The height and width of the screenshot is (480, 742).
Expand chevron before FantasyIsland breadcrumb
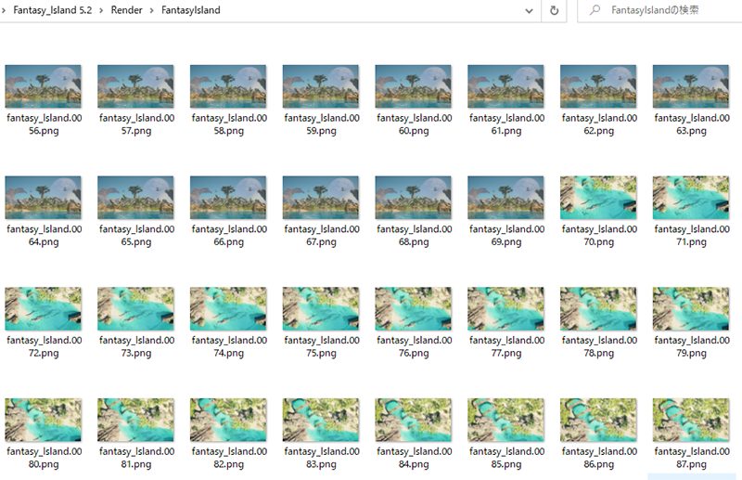point(150,11)
